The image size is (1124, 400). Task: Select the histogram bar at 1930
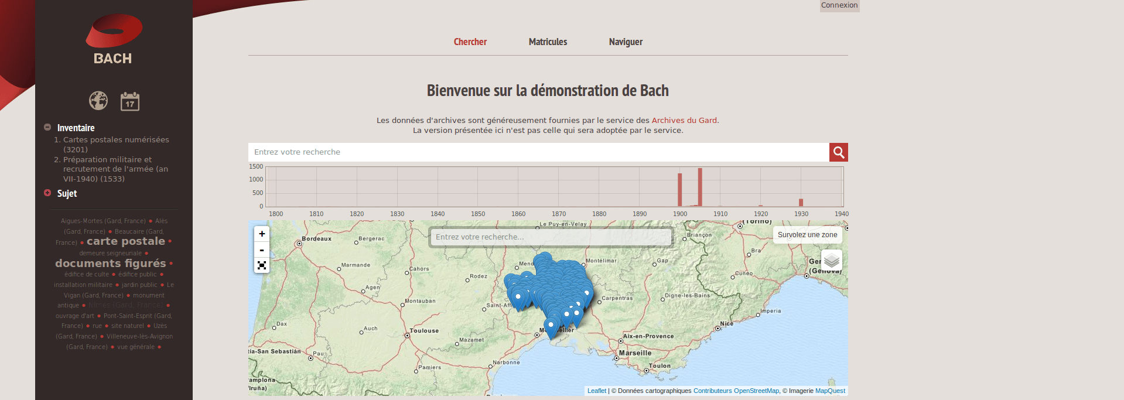click(801, 203)
